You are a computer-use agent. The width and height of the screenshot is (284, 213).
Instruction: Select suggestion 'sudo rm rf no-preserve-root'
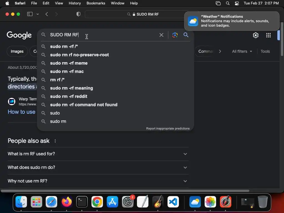pyautogui.click(x=115, y=55)
